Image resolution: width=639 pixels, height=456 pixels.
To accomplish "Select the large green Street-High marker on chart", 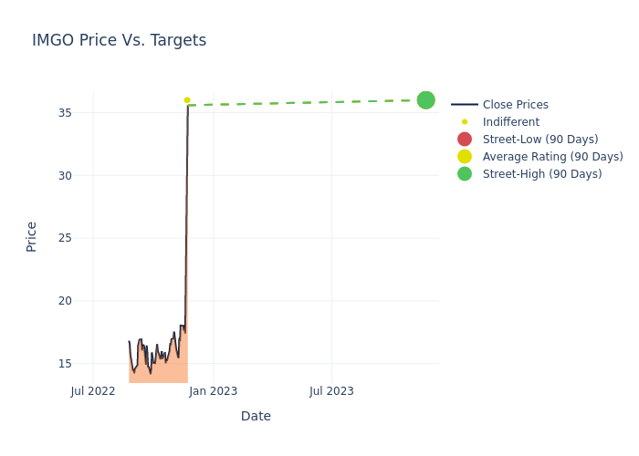I will [425, 100].
